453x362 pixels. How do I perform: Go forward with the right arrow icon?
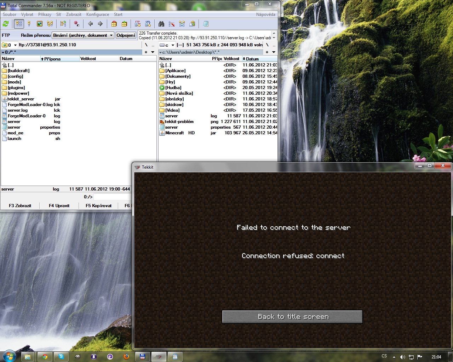pyautogui.click(x=100, y=24)
